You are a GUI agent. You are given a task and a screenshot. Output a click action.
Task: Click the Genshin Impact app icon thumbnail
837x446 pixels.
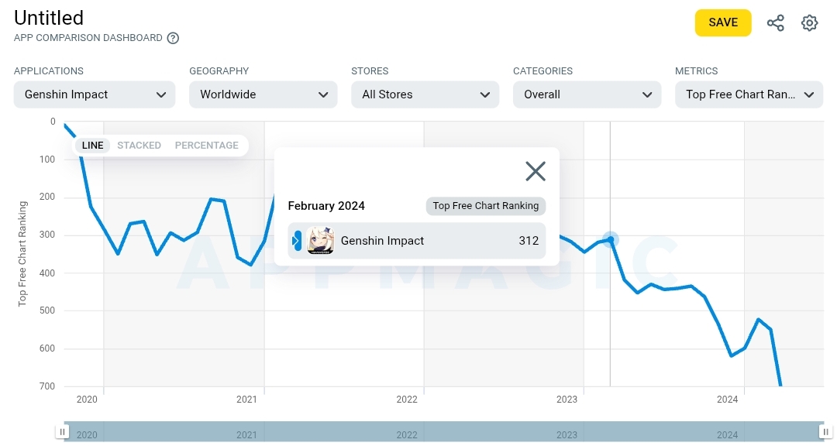[320, 241]
